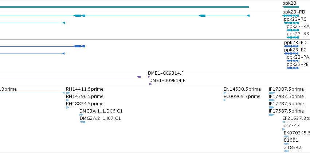This screenshot has width=310, height=153.
Task: Select the lower DME1-009B14.F arrow glyph
Action: point(150,84)
